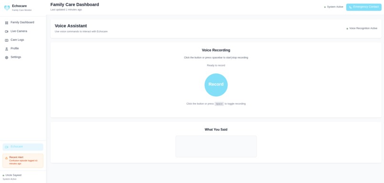Open the Recent Alert confusion episode card
Viewport: 384px width, 183px height.
[x=23, y=161]
